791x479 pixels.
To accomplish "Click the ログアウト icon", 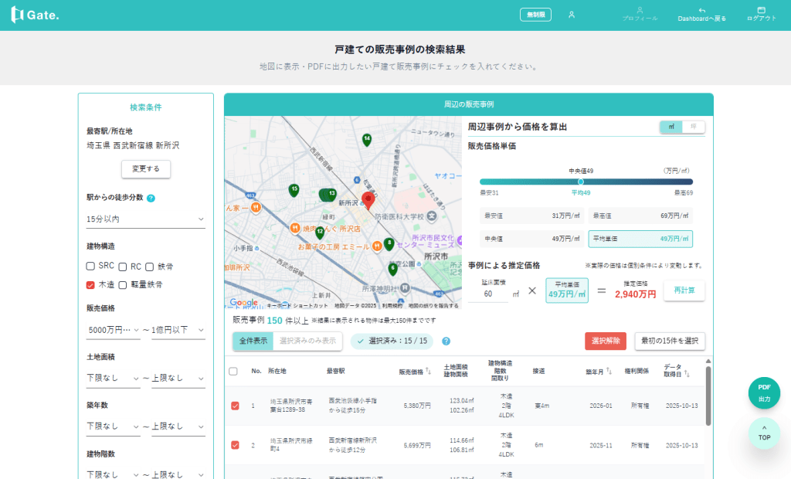I will 761,10.
